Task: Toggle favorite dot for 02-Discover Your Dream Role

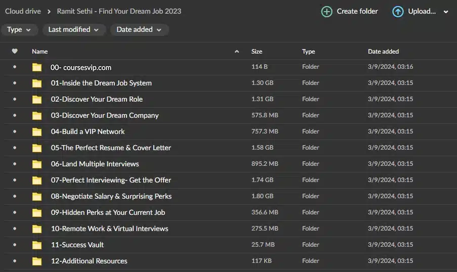Action: coord(15,99)
